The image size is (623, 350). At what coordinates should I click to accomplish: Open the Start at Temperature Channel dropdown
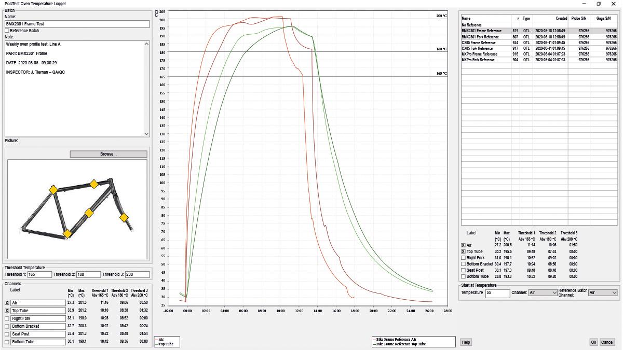point(543,292)
